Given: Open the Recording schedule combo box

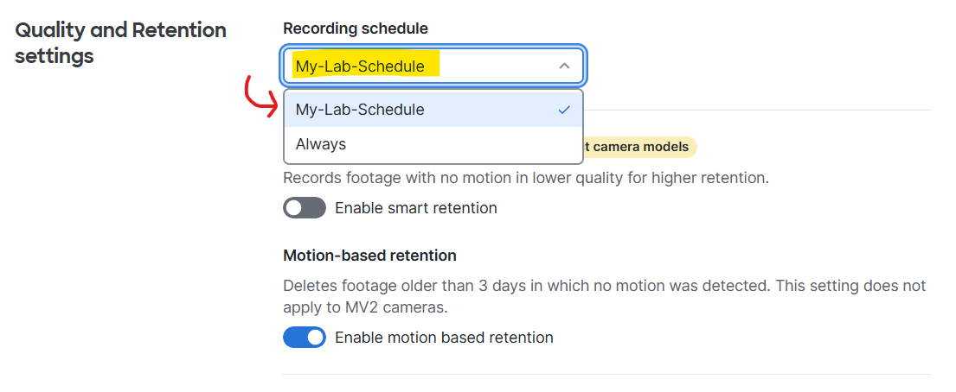Looking at the screenshot, I should [x=433, y=66].
